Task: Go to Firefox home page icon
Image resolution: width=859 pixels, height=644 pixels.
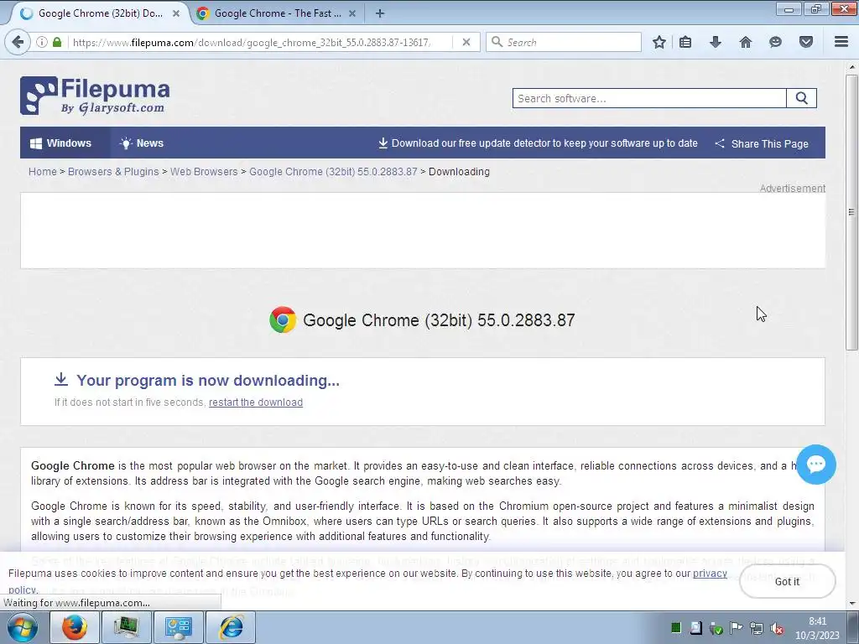Action: pyautogui.click(x=746, y=42)
